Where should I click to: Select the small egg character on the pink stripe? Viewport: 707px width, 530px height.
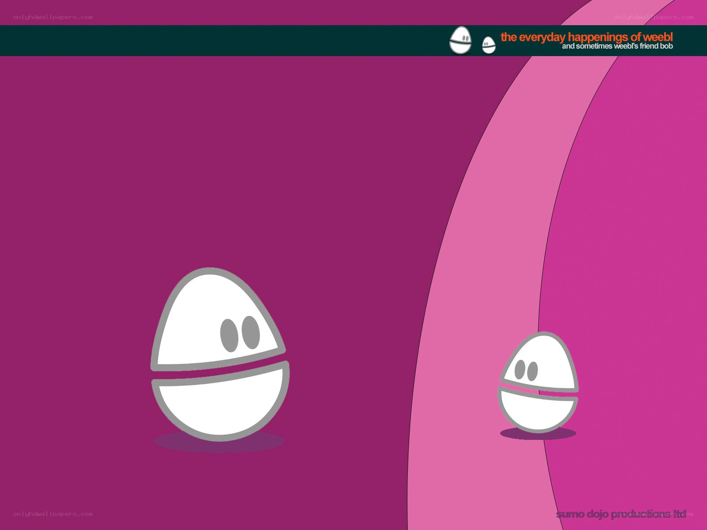point(538,382)
